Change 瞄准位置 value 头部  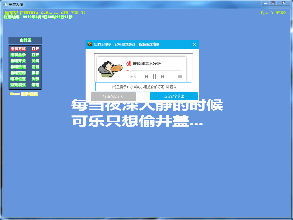tap(35, 79)
